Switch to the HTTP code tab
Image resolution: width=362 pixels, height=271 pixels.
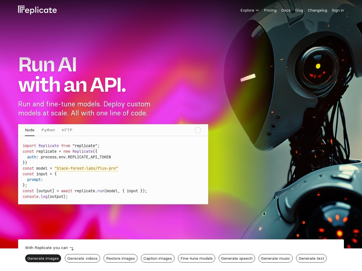coord(67,130)
